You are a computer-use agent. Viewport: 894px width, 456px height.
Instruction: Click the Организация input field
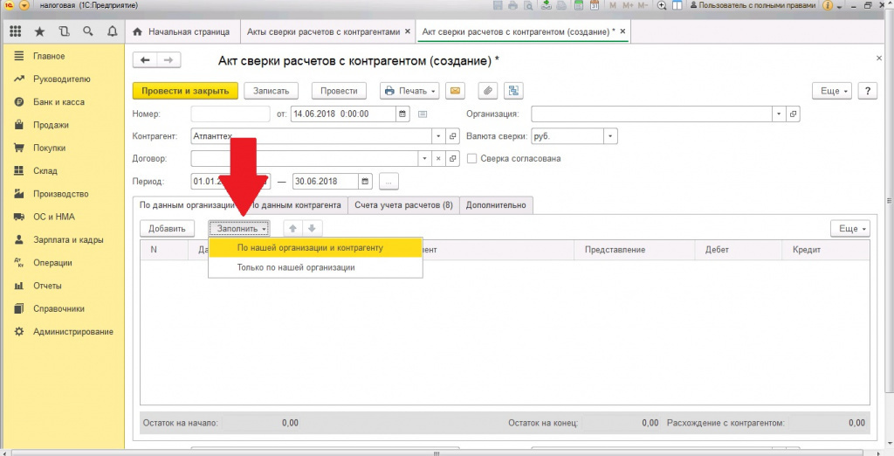coord(651,114)
